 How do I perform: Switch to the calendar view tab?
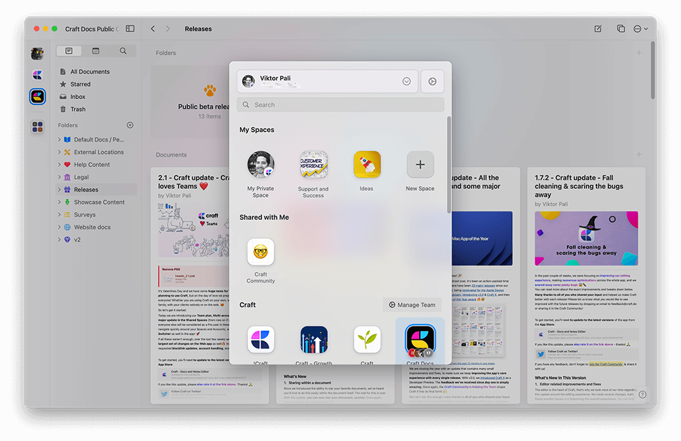point(96,51)
